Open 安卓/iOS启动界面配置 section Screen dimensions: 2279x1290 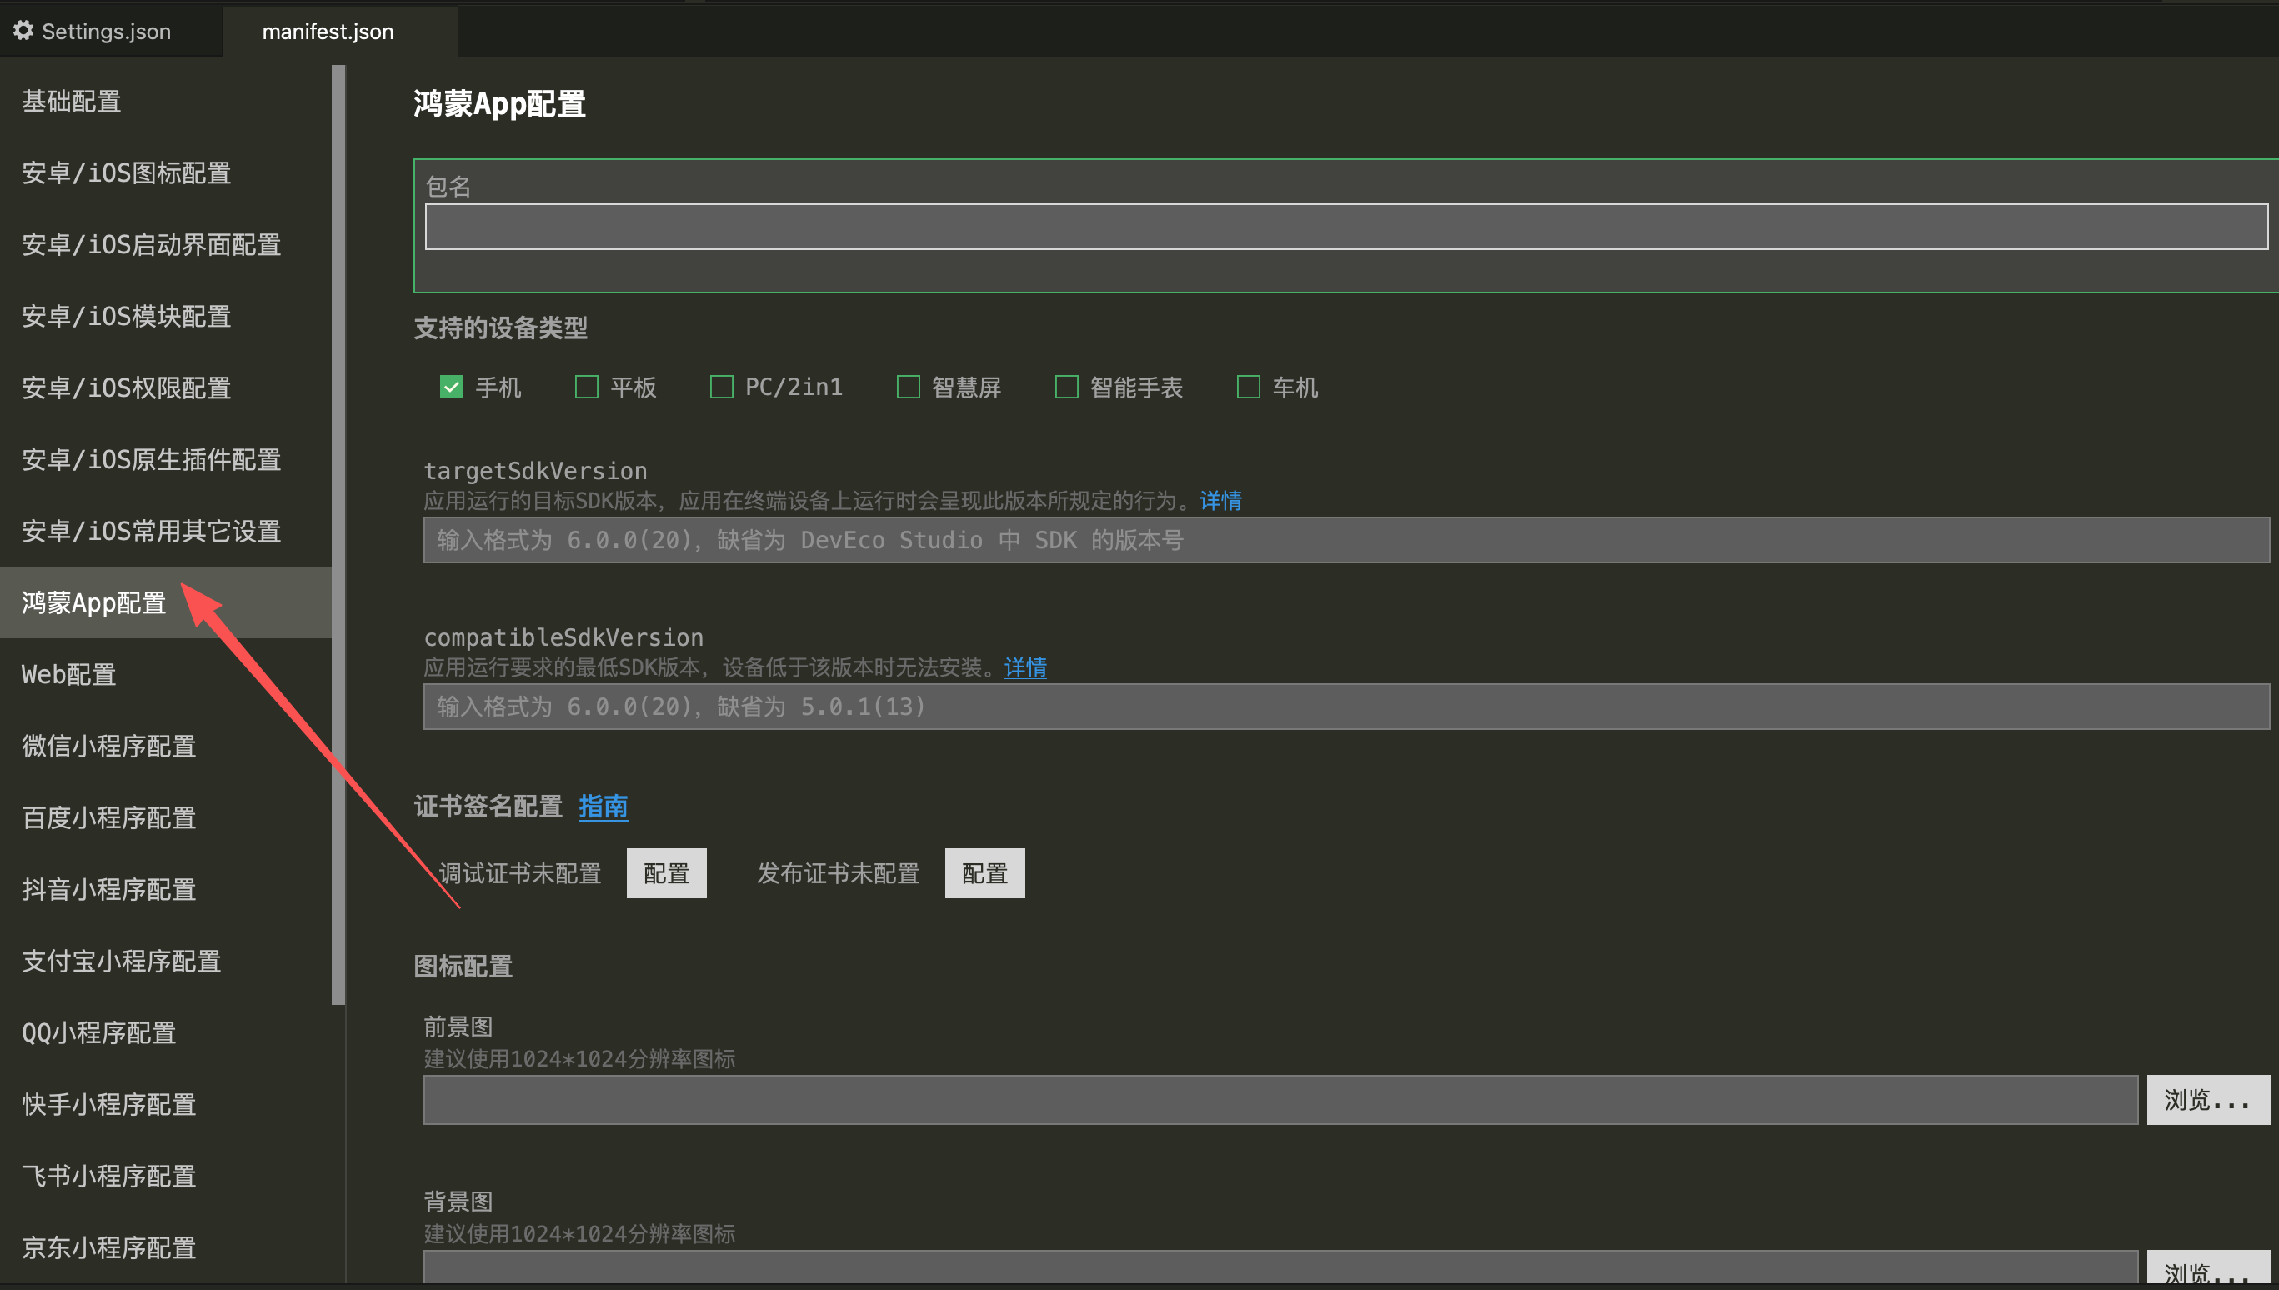click(x=166, y=244)
